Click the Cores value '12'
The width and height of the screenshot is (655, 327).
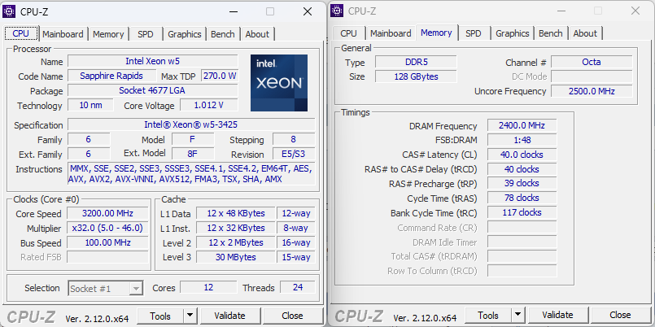(x=208, y=287)
